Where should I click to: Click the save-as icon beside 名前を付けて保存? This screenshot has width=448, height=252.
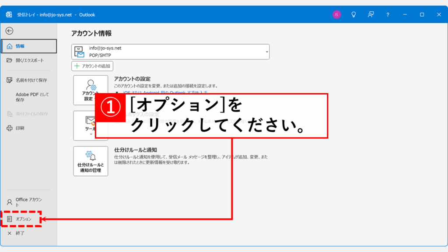point(10,80)
